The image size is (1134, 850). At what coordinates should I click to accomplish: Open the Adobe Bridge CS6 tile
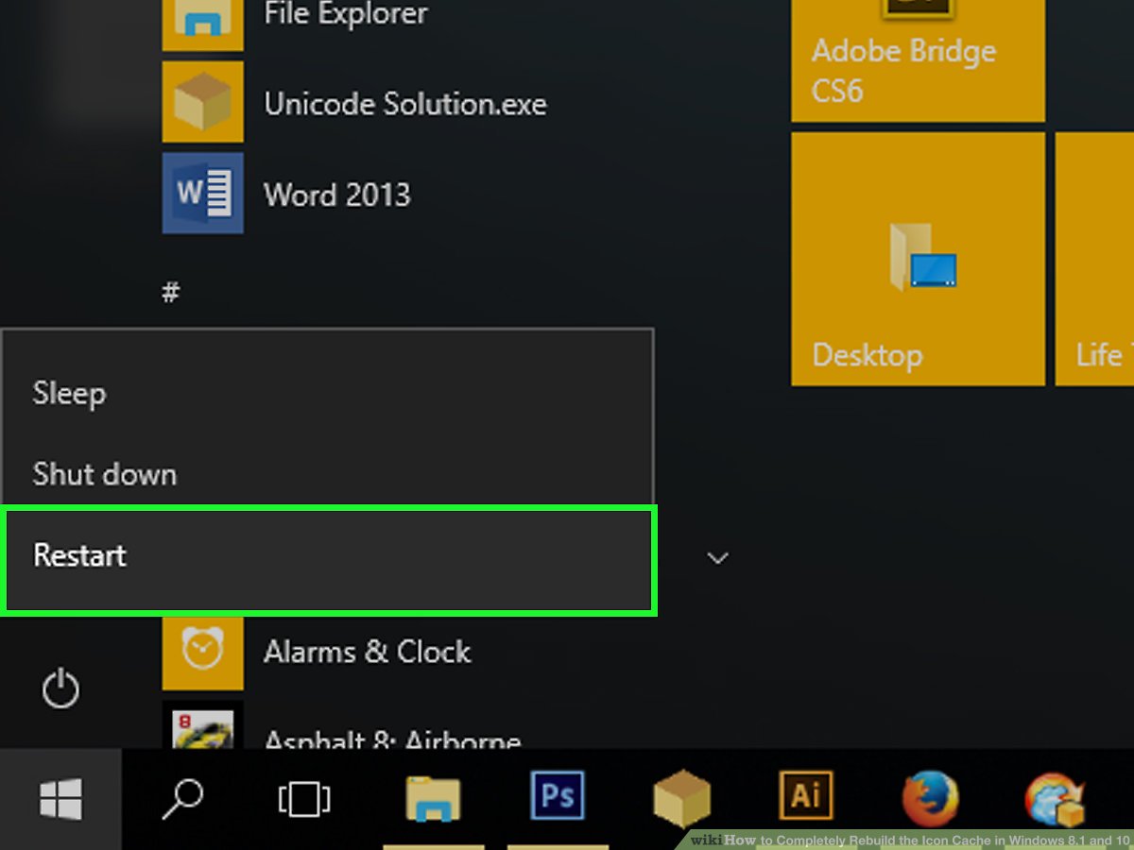[x=917, y=57]
